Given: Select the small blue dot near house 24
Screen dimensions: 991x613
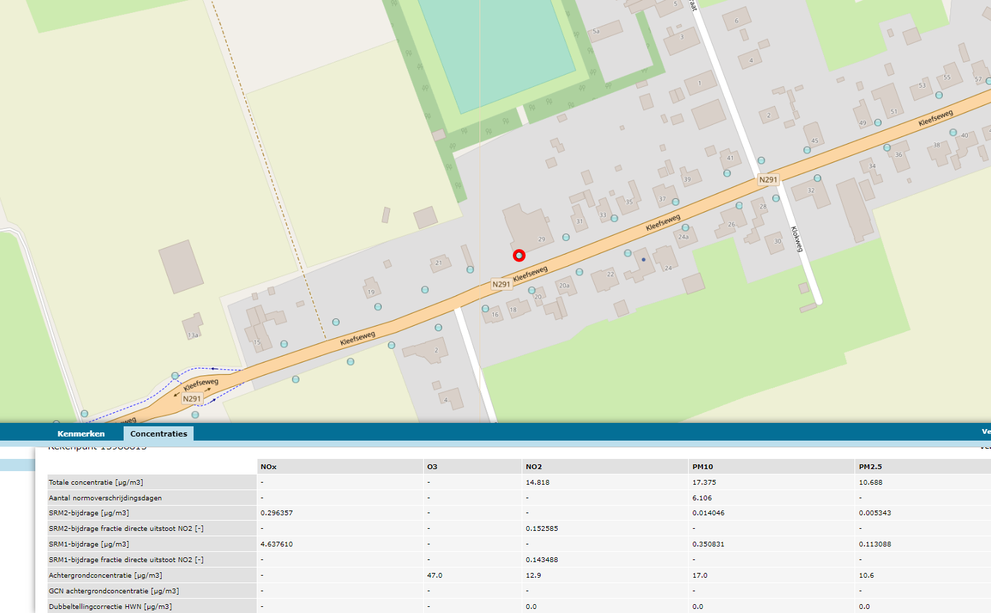Looking at the screenshot, I should tap(643, 259).
